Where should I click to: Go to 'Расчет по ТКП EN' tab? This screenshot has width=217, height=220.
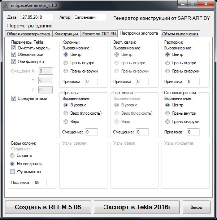[99, 34]
